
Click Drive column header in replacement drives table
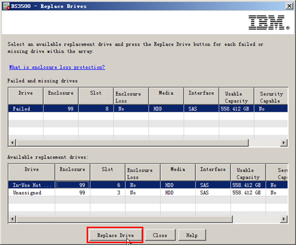click(x=32, y=172)
